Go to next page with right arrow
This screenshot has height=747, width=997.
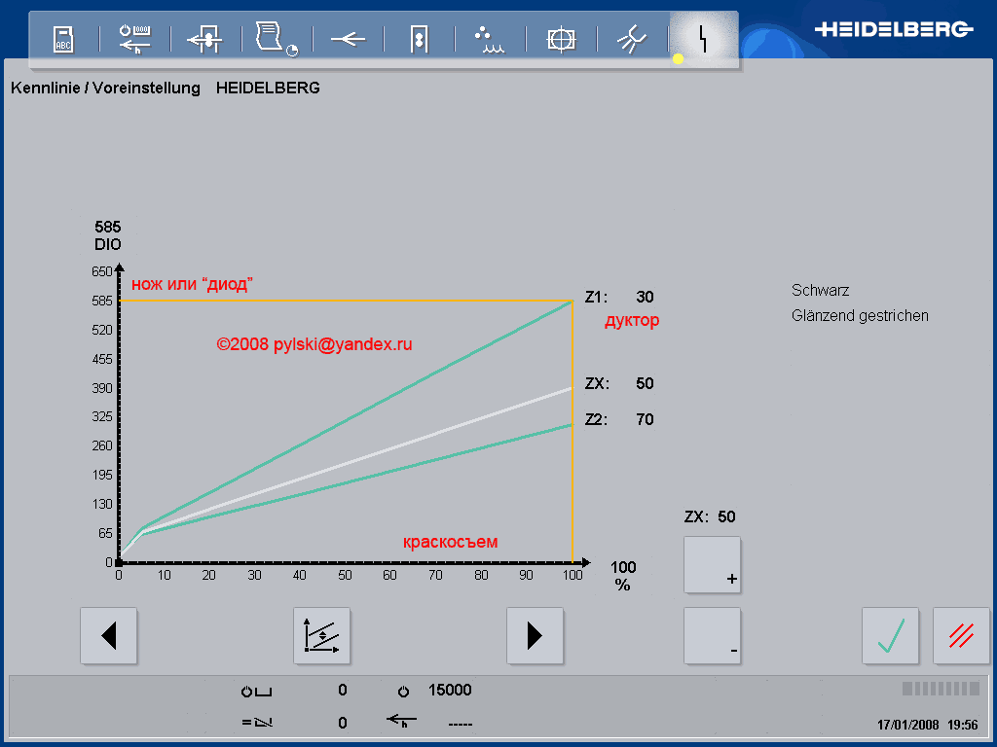535,636
